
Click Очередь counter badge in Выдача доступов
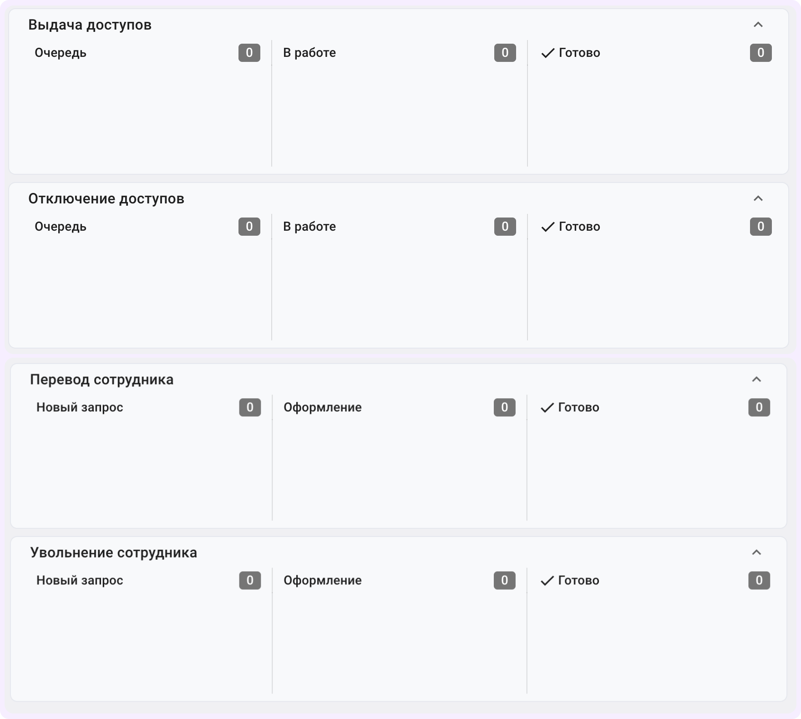[249, 53]
